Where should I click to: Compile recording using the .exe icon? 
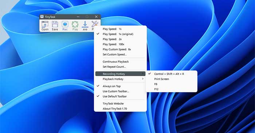(85, 26)
